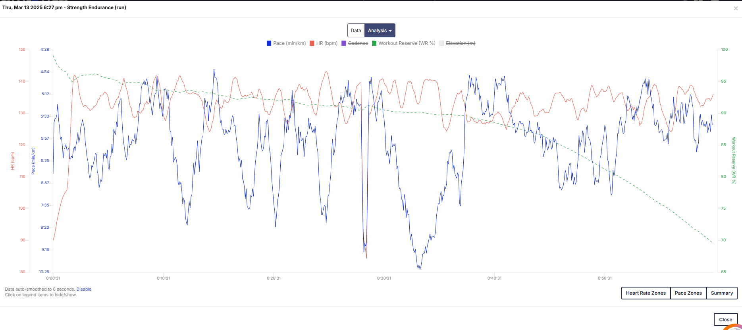This screenshot has width=742, height=330.
Task: Click 'Data auto-smoothed to 6 seconds' note
Action: [x=40, y=289]
